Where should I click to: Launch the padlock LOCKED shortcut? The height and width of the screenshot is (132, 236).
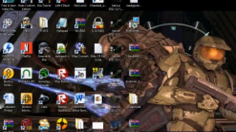point(98,23)
